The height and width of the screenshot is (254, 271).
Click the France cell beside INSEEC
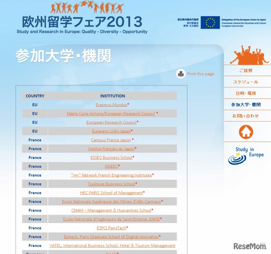[35, 166]
